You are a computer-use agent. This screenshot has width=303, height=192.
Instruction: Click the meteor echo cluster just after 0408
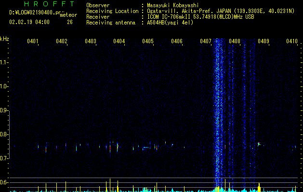click(259, 144)
